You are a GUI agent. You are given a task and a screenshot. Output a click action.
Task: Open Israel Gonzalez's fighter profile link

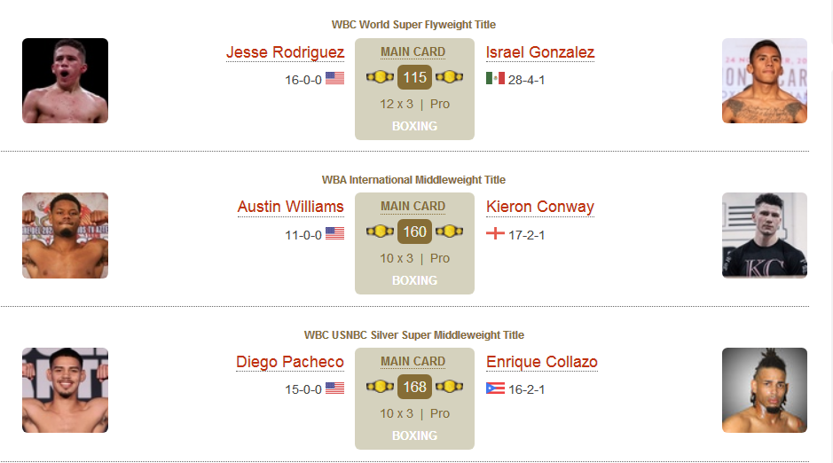[x=540, y=52]
